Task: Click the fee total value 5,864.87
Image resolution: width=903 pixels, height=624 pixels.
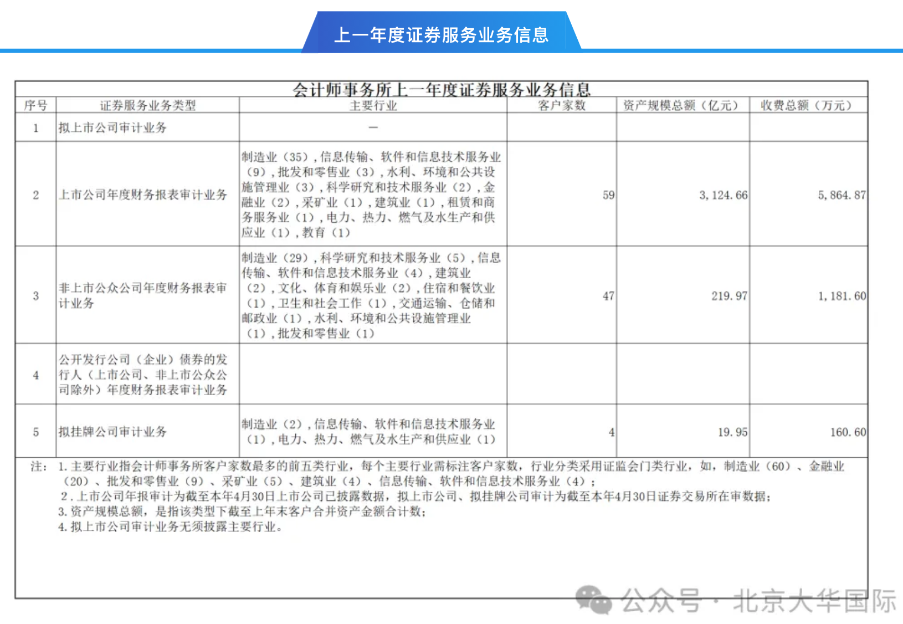Action: pos(842,195)
